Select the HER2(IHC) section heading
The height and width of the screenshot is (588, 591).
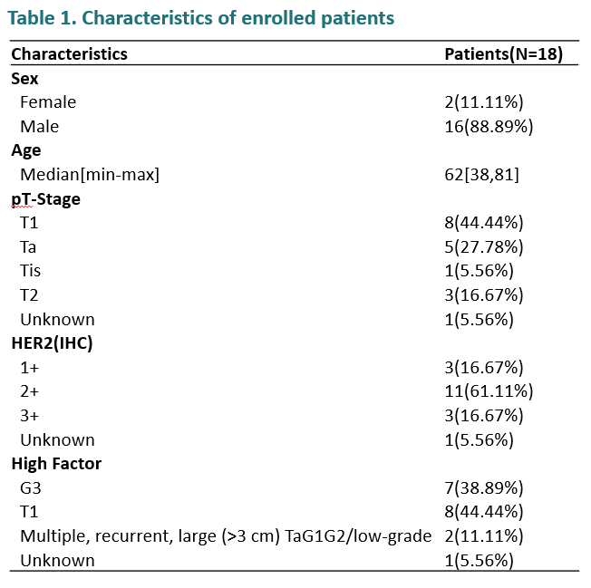(x=53, y=343)
